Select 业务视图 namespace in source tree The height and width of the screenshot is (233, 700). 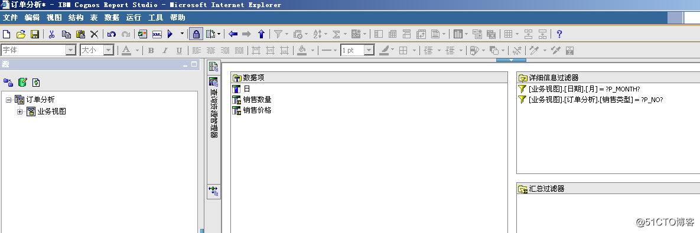point(51,111)
